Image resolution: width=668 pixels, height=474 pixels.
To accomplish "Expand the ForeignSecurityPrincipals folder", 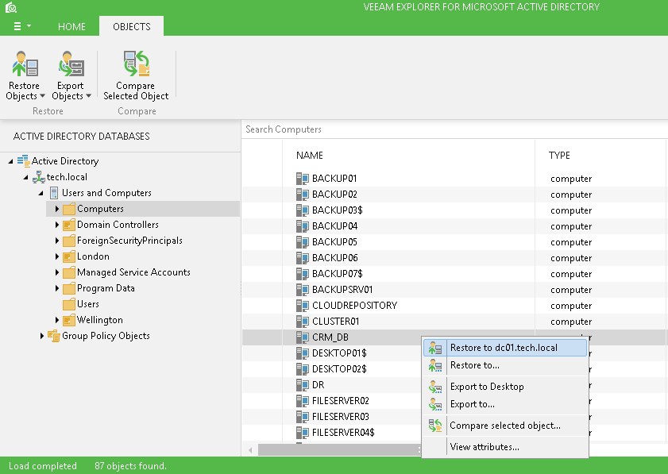I will pos(56,241).
